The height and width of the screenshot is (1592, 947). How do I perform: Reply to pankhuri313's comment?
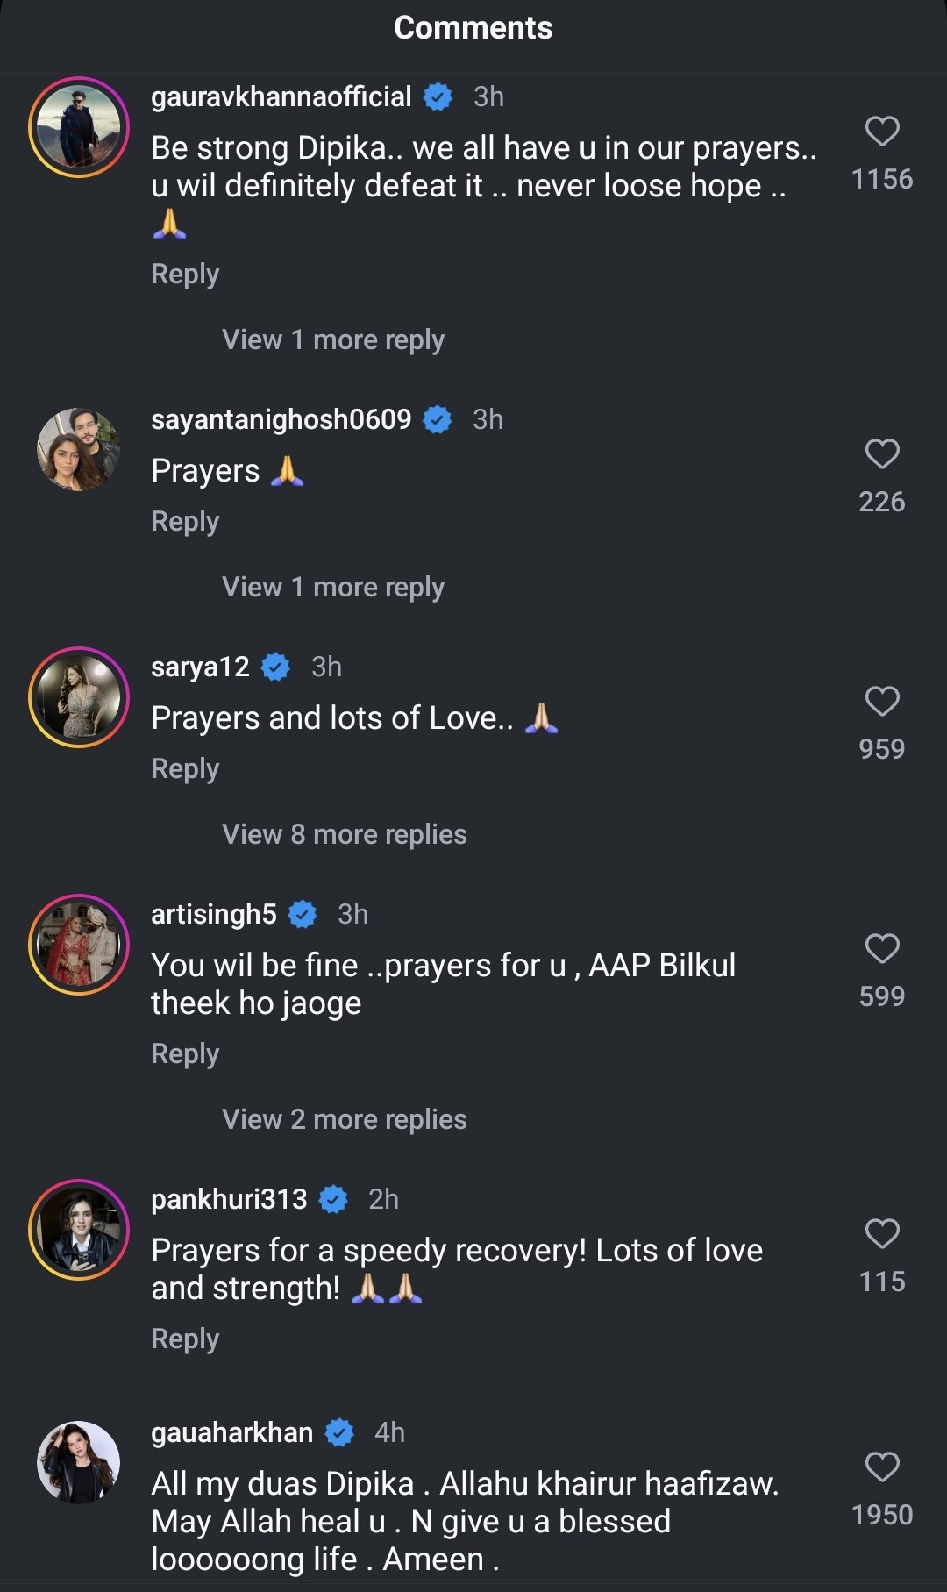click(185, 1339)
